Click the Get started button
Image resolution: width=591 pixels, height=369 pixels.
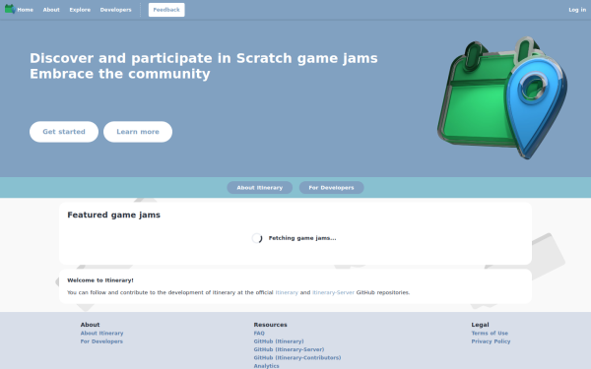(x=64, y=132)
